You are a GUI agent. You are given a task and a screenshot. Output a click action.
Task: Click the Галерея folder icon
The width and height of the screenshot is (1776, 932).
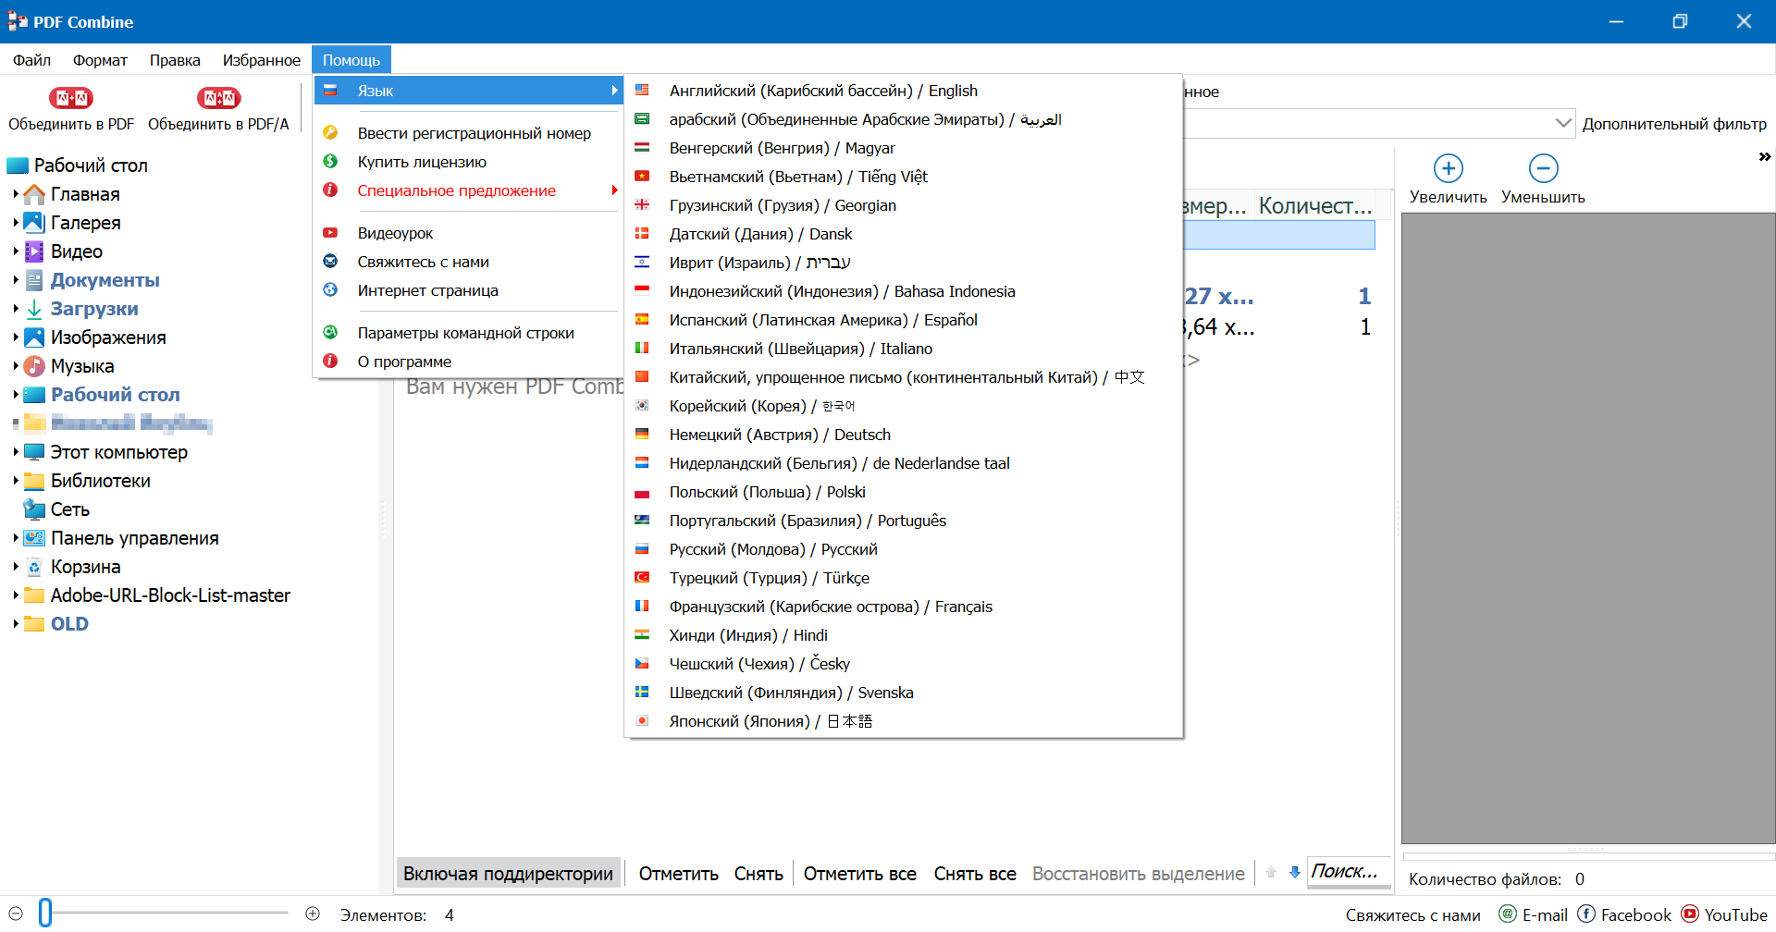click(x=34, y=223)
